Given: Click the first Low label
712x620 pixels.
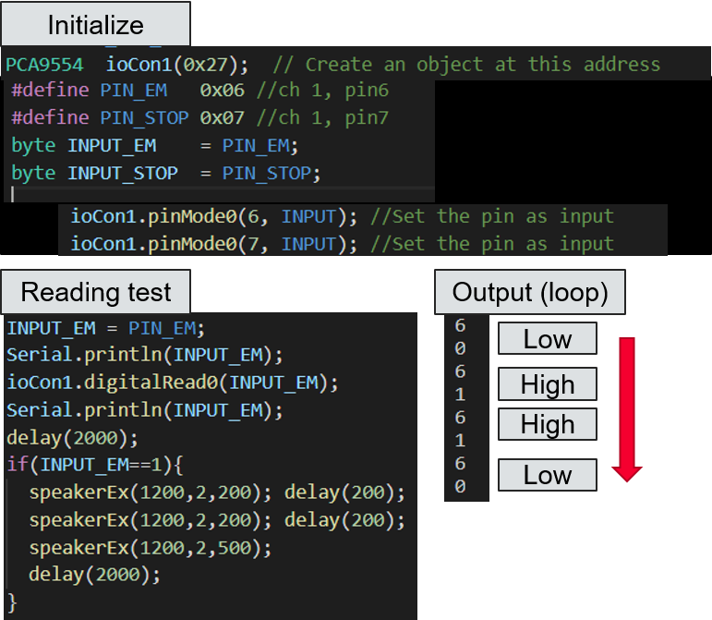Looking at the screenshot, I should click(548, 338).
